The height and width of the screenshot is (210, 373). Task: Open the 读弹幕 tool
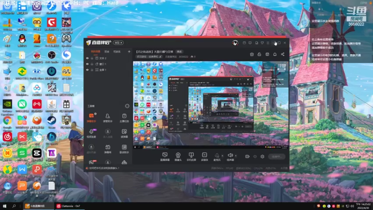pos(124,133)
